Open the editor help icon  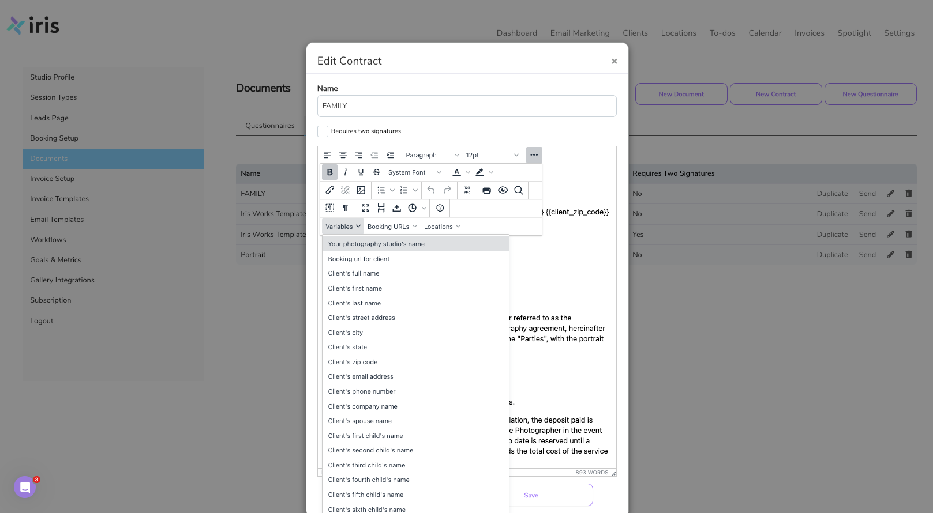(440, 208)
